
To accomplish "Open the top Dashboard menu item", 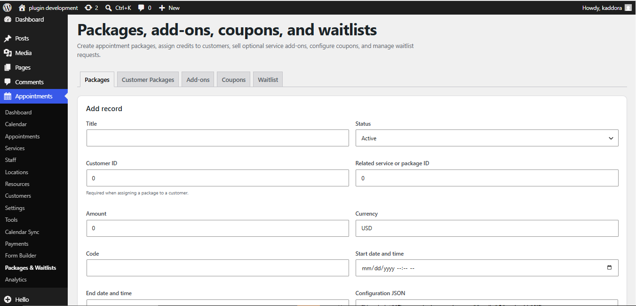I will [x=34, y=19].
